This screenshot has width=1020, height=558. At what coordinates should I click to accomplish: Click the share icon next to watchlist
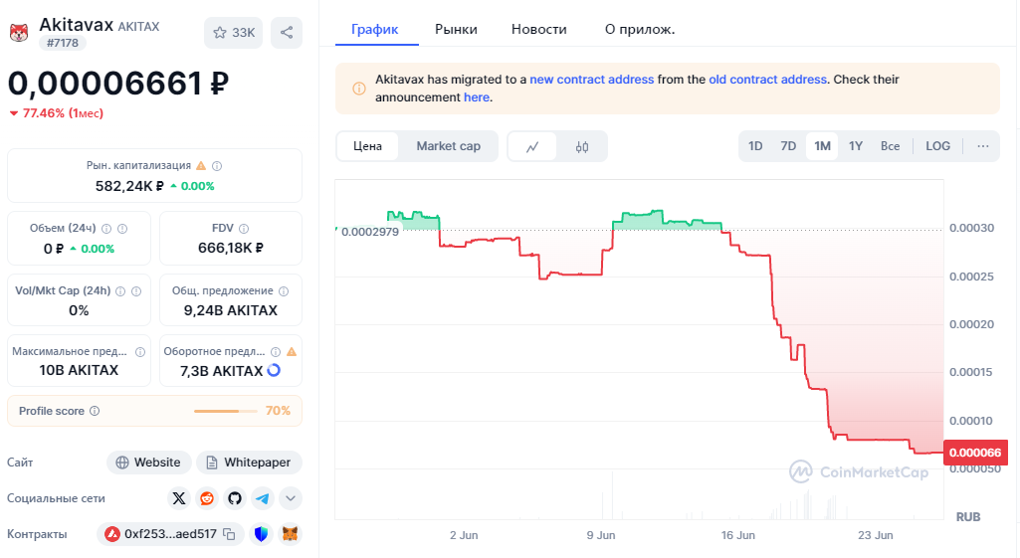pos(287,33)
